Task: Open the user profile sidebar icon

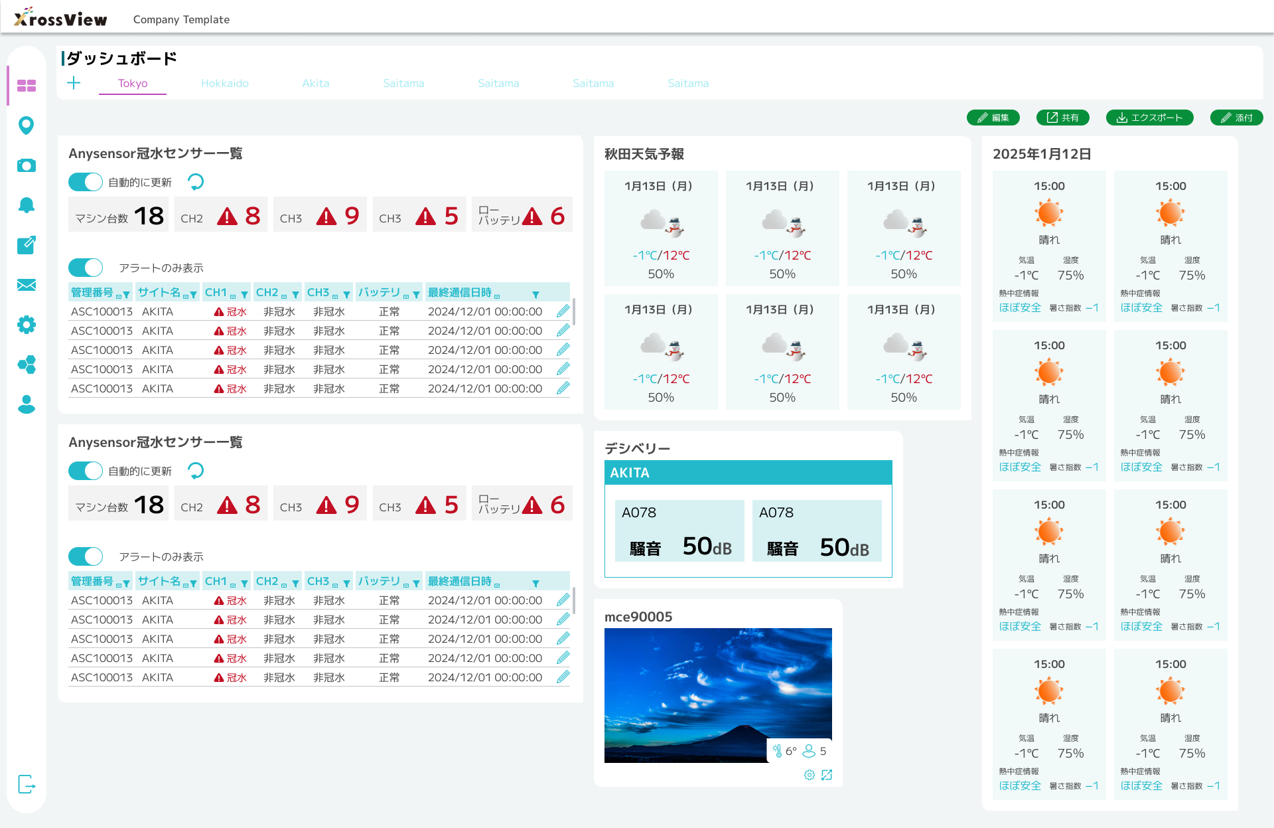Action: click(26, 404)
